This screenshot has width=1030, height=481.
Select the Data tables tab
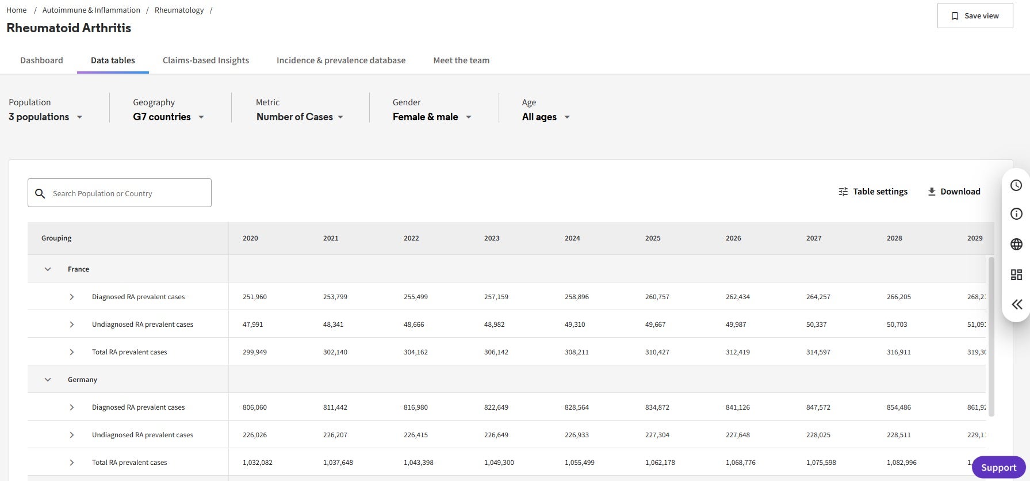(113, 60)
